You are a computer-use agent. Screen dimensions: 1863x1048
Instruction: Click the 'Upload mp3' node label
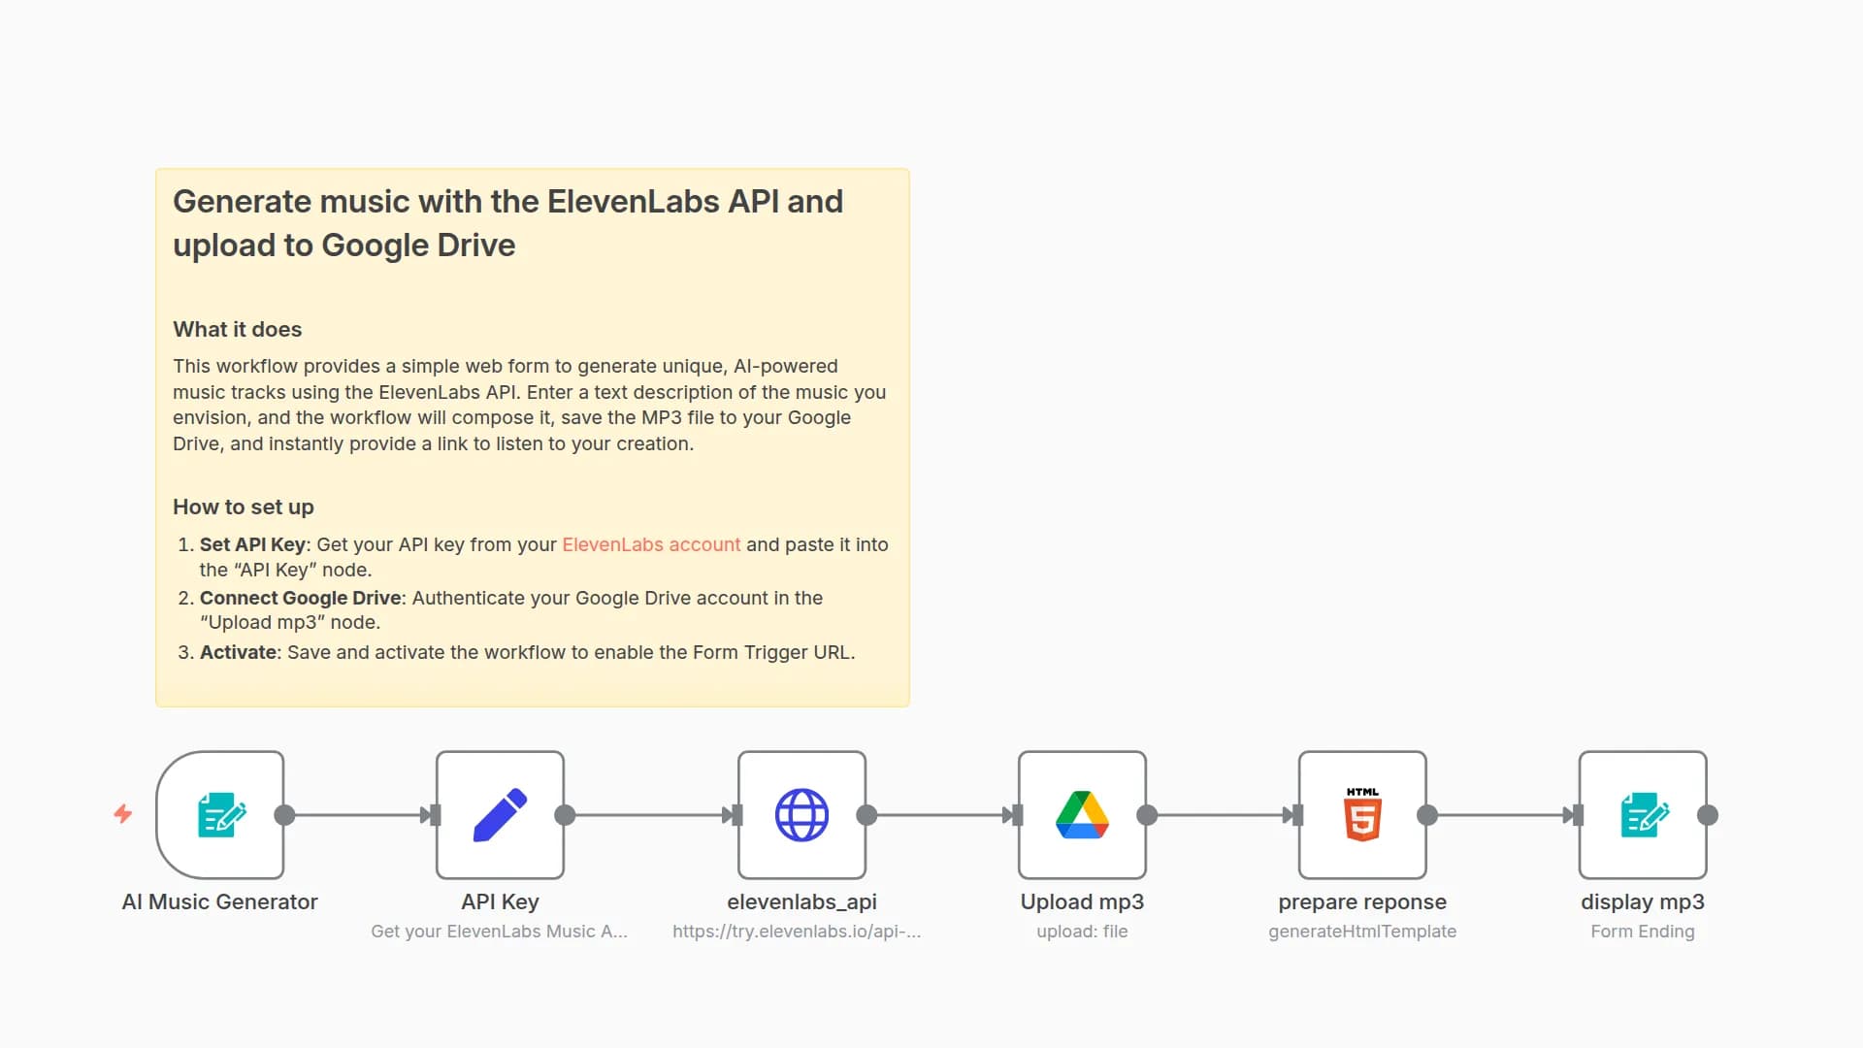pyautogui.click(x=1082, y=901)
